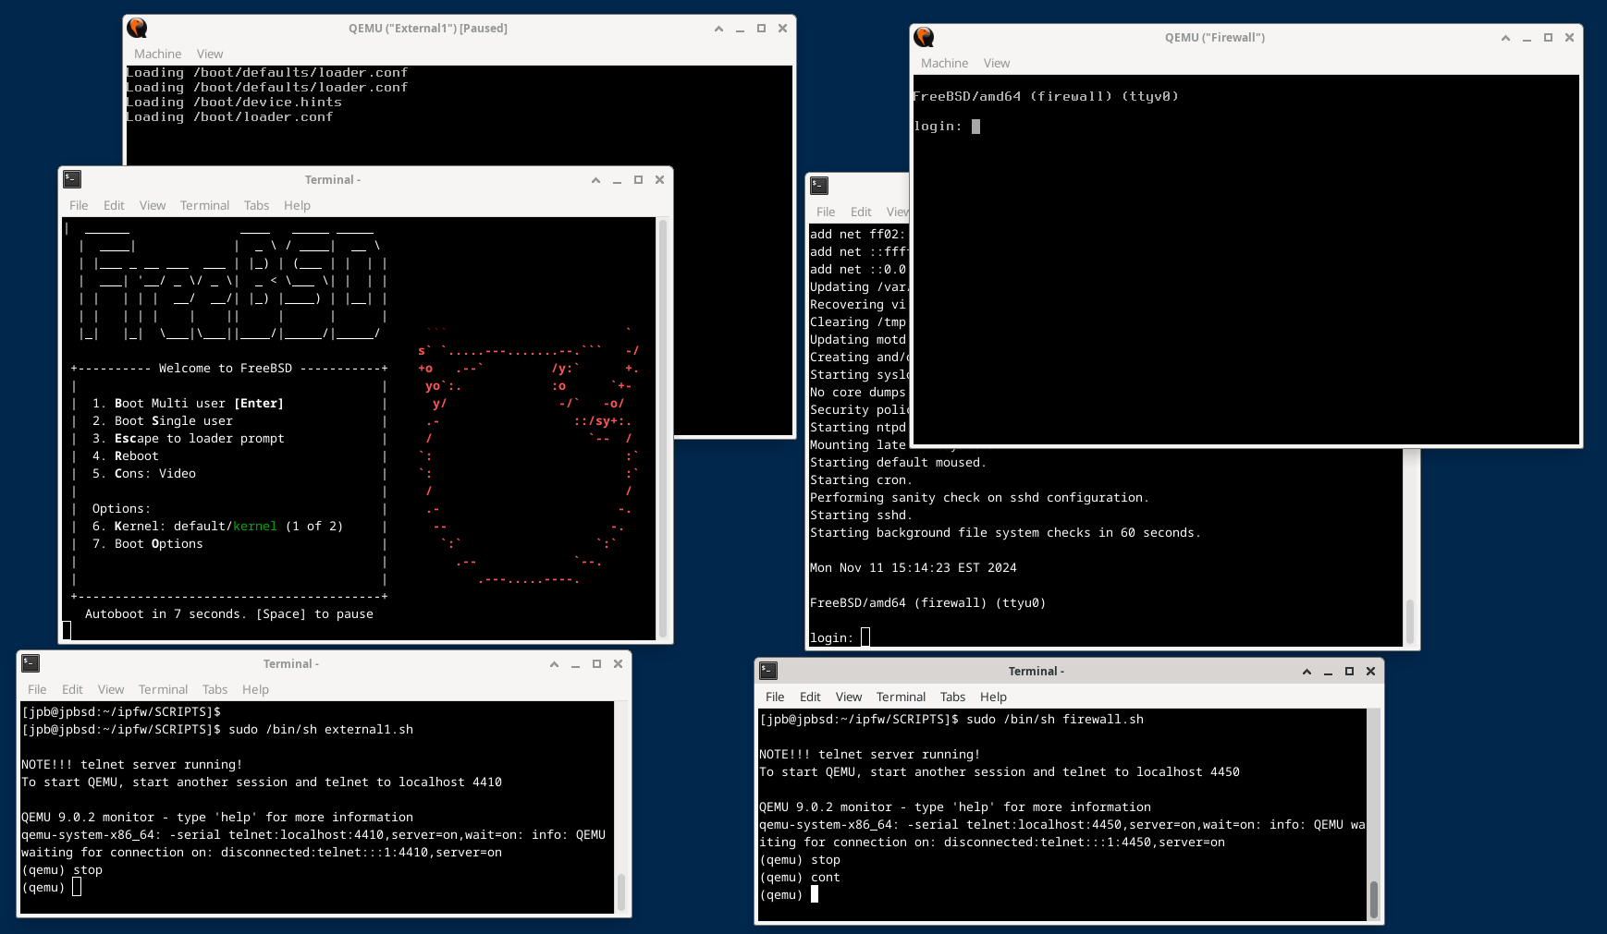Click the '1. Boot Multi user [Enter]' line
1607x934 pixels.
(188, 404)
